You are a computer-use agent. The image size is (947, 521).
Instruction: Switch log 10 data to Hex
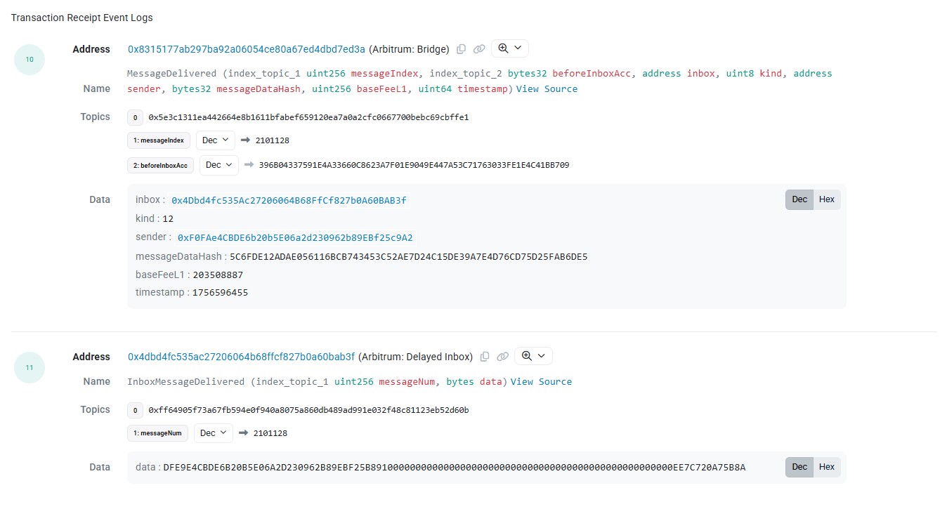[x=827, y=199]
